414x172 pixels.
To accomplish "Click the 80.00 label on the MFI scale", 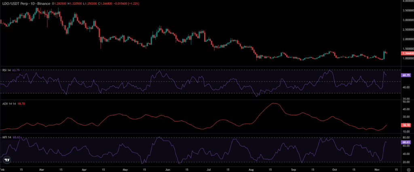I will coord(406,137).
